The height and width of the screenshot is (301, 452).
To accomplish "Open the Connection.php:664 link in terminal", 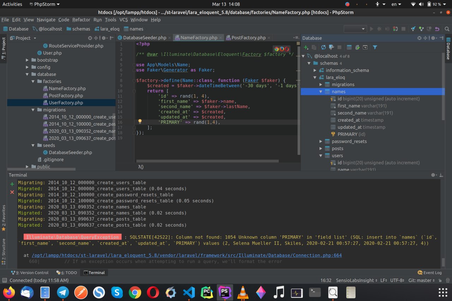I will (186, 255).
